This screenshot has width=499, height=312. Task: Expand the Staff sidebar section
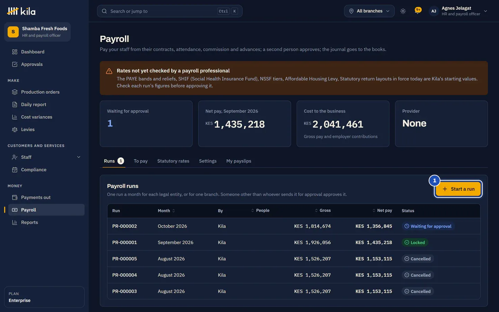tap(46, 157)
